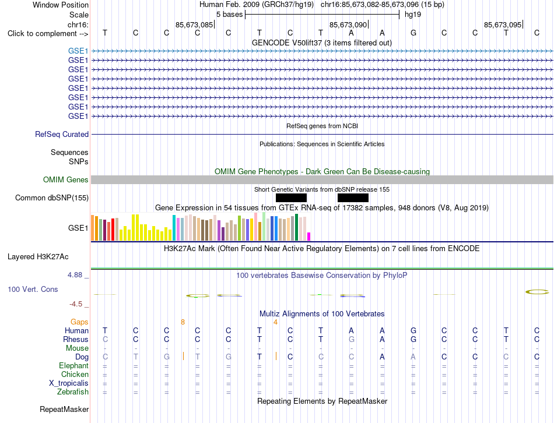The height and width of the screenshot is (423, 554).
Task: Click the dark green GTEx expression bar
Action: (x=296, y=227)
